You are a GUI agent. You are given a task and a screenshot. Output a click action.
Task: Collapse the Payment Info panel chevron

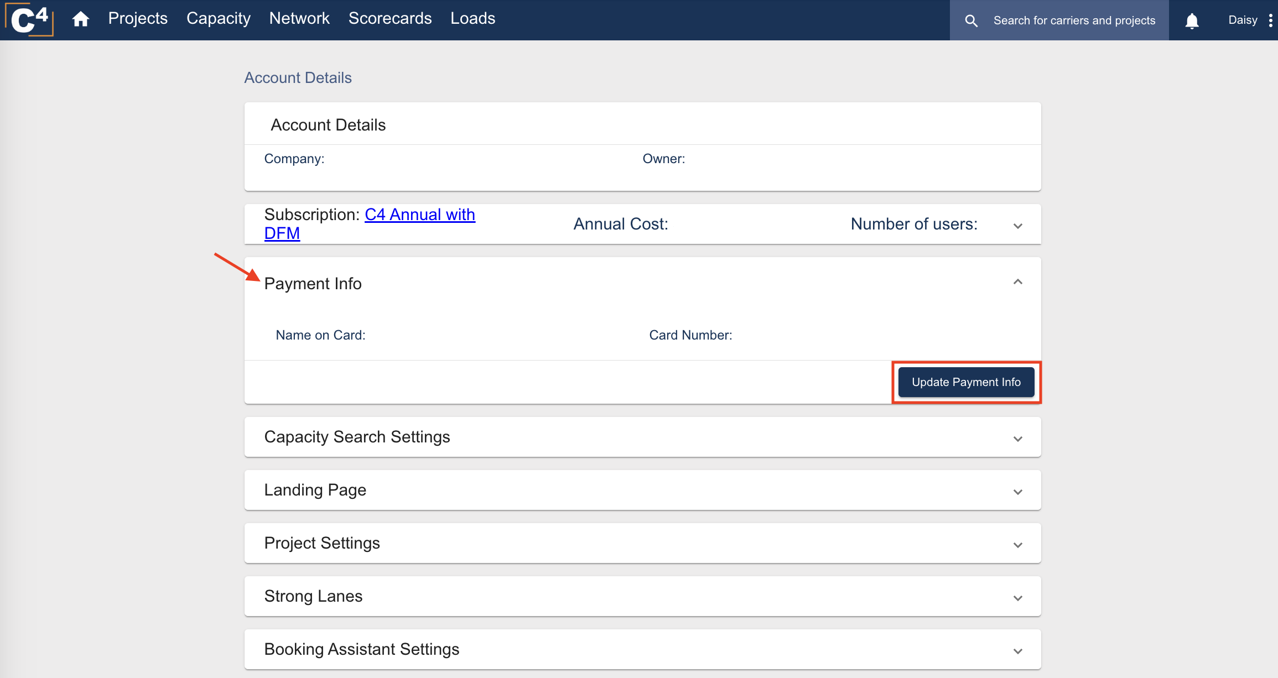[x=1017, y=282]
